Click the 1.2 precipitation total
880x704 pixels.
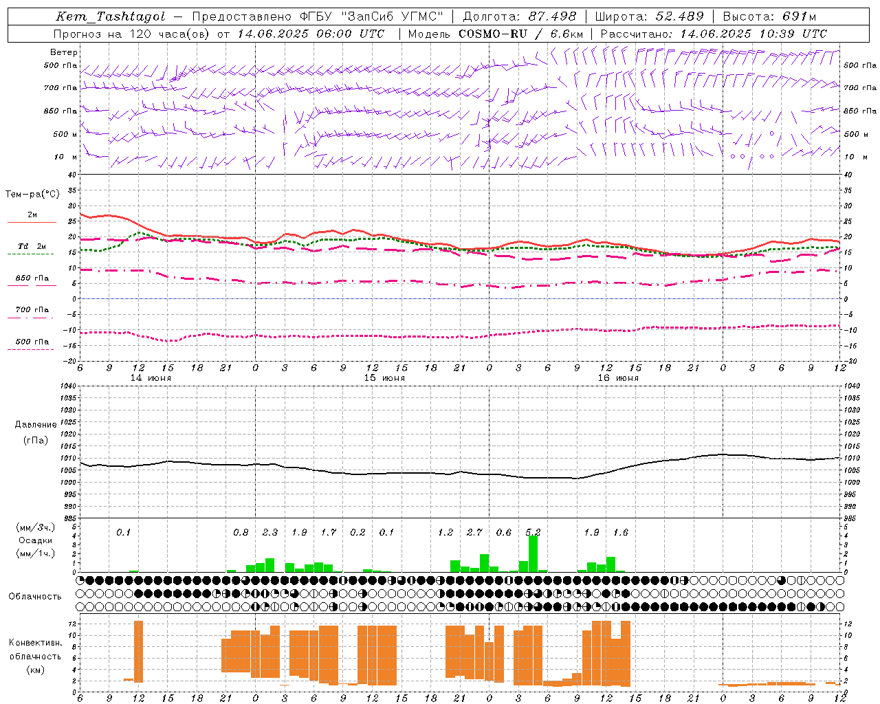click(x=445, y=533)
